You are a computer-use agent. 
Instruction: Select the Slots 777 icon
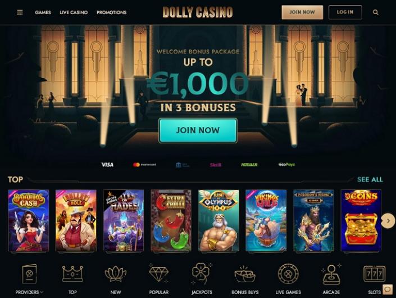coord(374,273)
